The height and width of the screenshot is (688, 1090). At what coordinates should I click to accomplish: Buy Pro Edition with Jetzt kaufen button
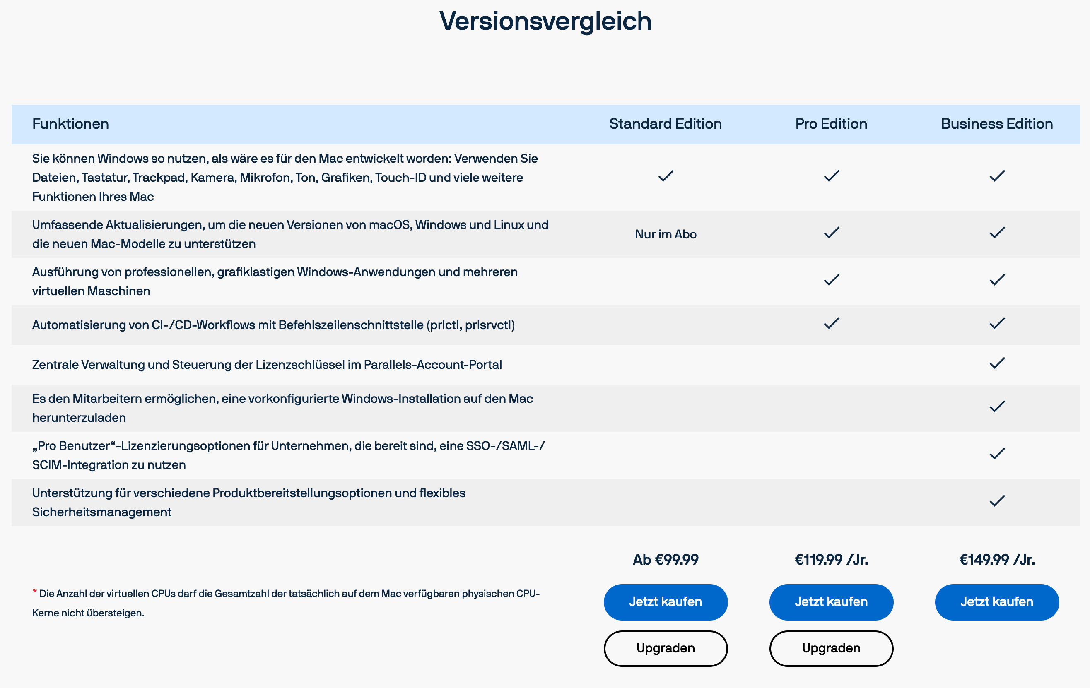831,602
